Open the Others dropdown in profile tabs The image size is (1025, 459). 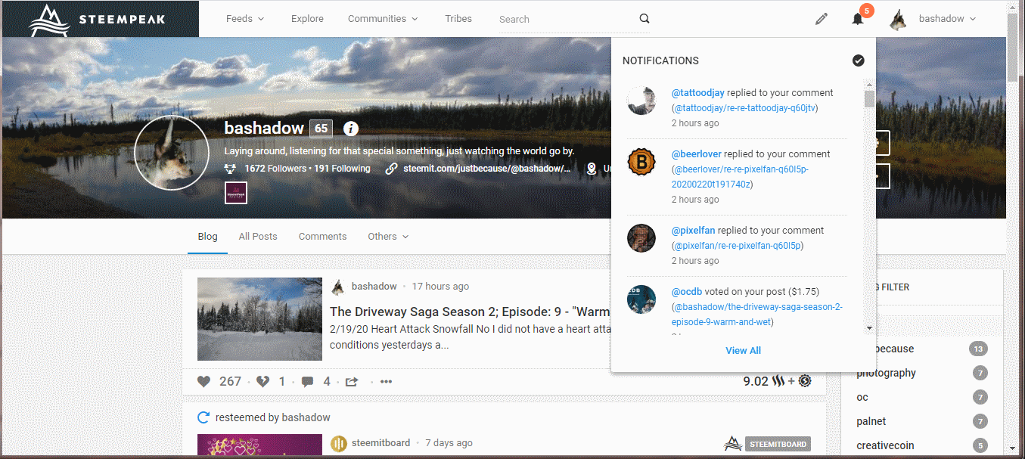tap(388, 237)
